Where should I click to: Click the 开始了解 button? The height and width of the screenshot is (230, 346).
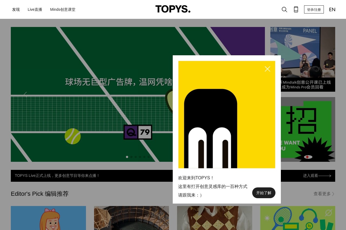pos(264,193)
